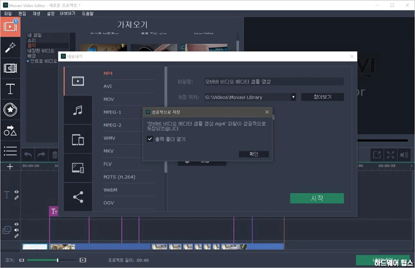Open the 편집 menu
The width and height of the screenshot is (415, 268).
(22, 13)
